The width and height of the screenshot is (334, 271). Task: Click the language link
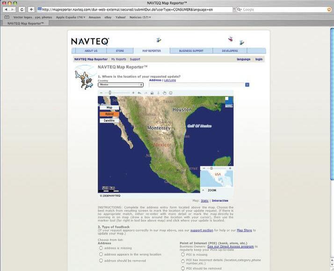pos(243,59)
